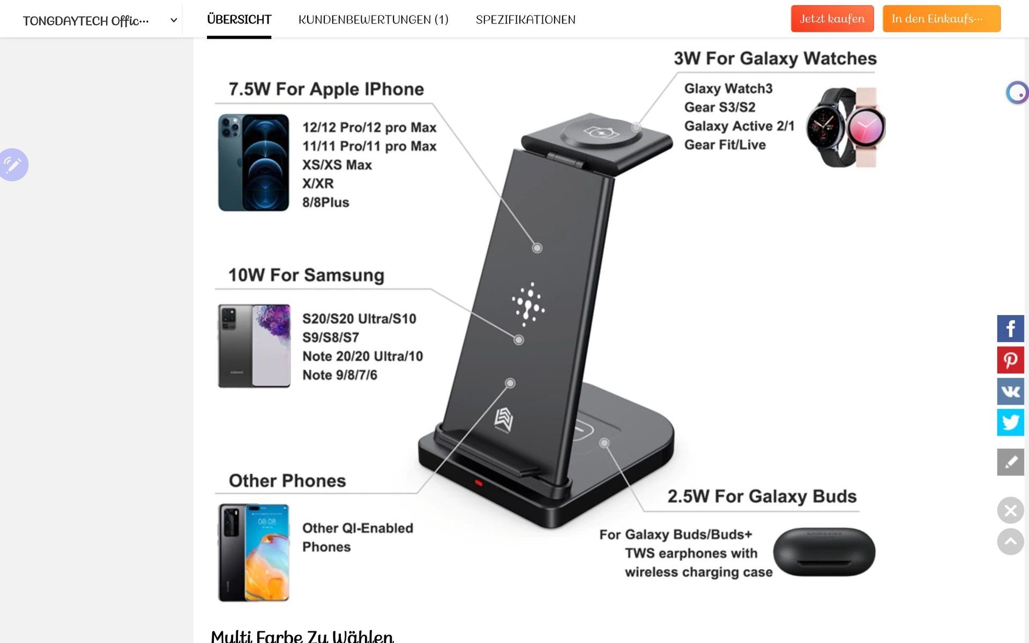This screenshot has width=1029, height=643.
Task: Tweet this product using Twitter icon
Action: coord(1010,422)
